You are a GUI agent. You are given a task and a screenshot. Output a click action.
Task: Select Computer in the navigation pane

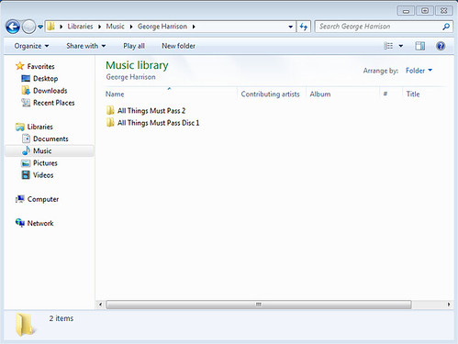[43, 199]
